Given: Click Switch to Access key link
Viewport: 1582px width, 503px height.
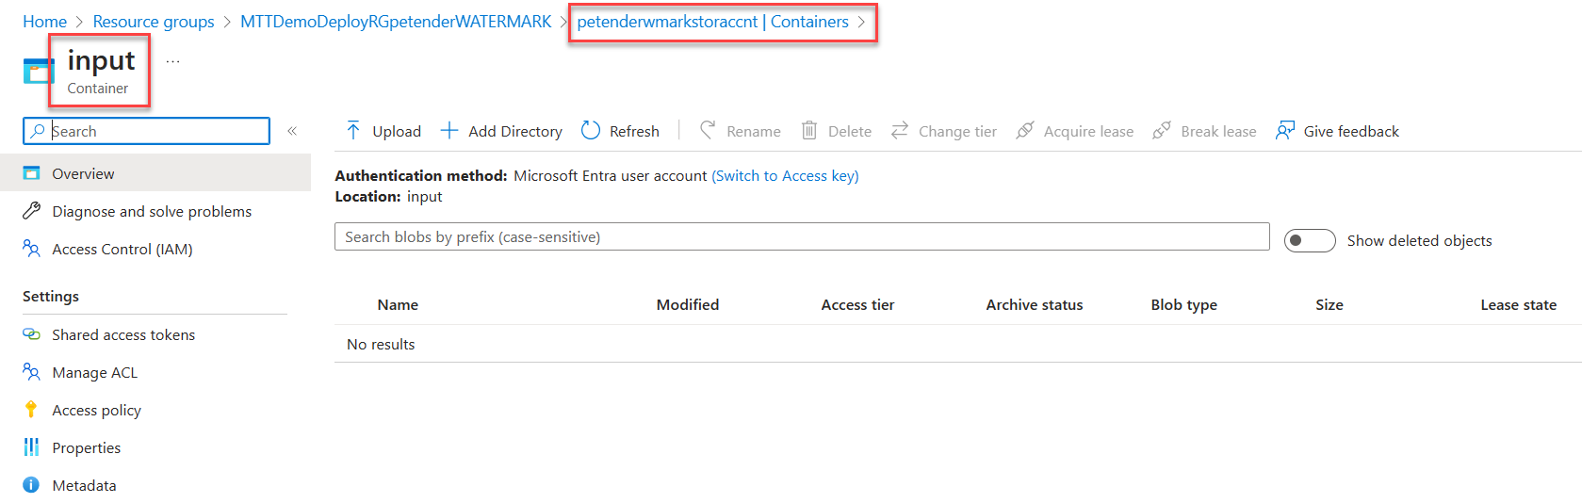Looking at the screenshot, I should tap(785, 175).
